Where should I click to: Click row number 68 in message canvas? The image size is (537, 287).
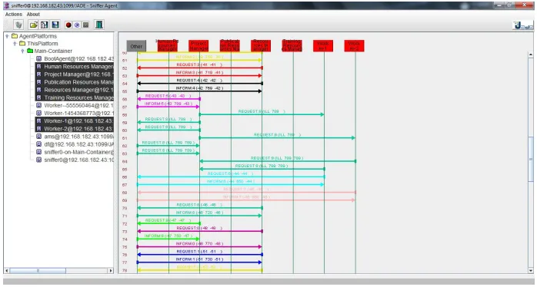pyautogui.click(x=125, y=193)
